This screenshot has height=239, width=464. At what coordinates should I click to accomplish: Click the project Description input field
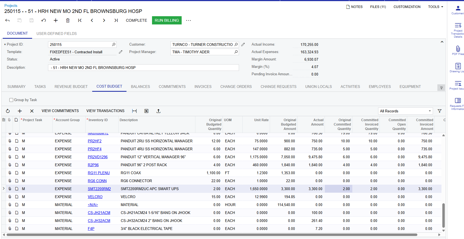point(143,68)
